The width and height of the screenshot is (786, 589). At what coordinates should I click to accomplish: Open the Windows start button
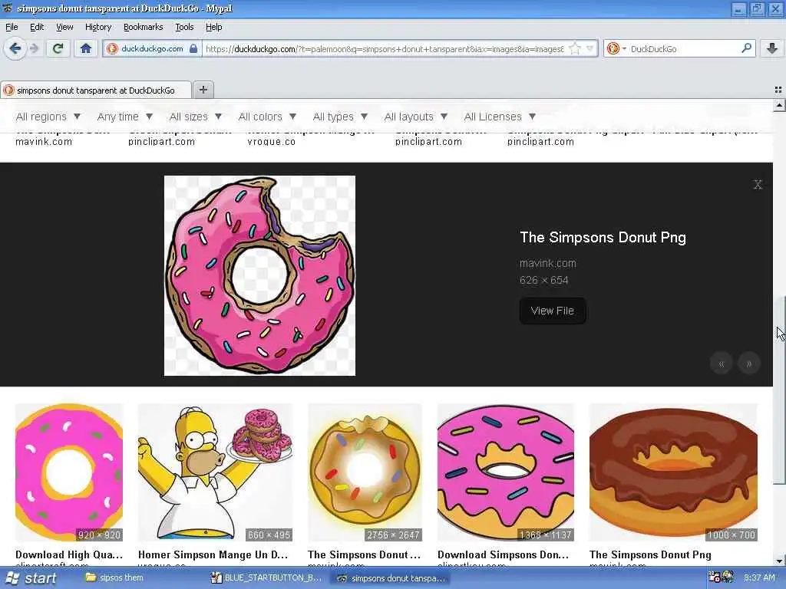[32, 578]
